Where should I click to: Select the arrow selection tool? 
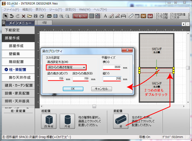click(6, 16)
